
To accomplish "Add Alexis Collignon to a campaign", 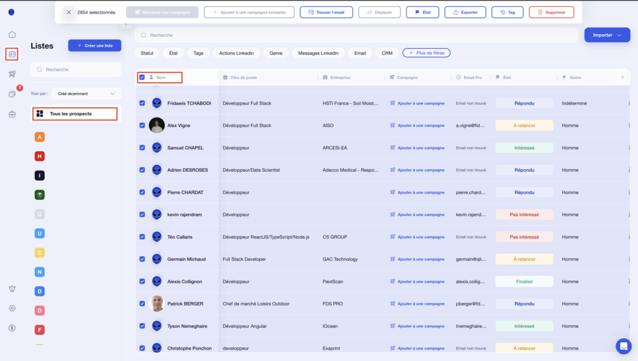I will [417, 281].
